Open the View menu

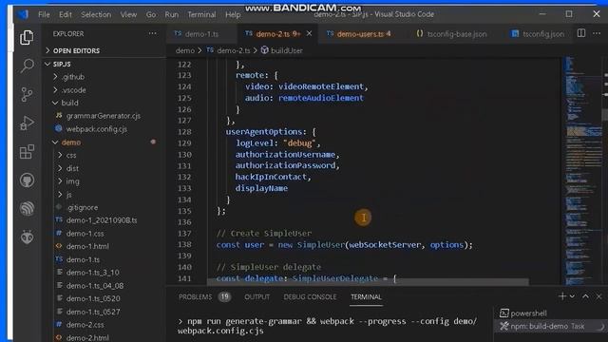pyautogui.click(x=128, y=15)
